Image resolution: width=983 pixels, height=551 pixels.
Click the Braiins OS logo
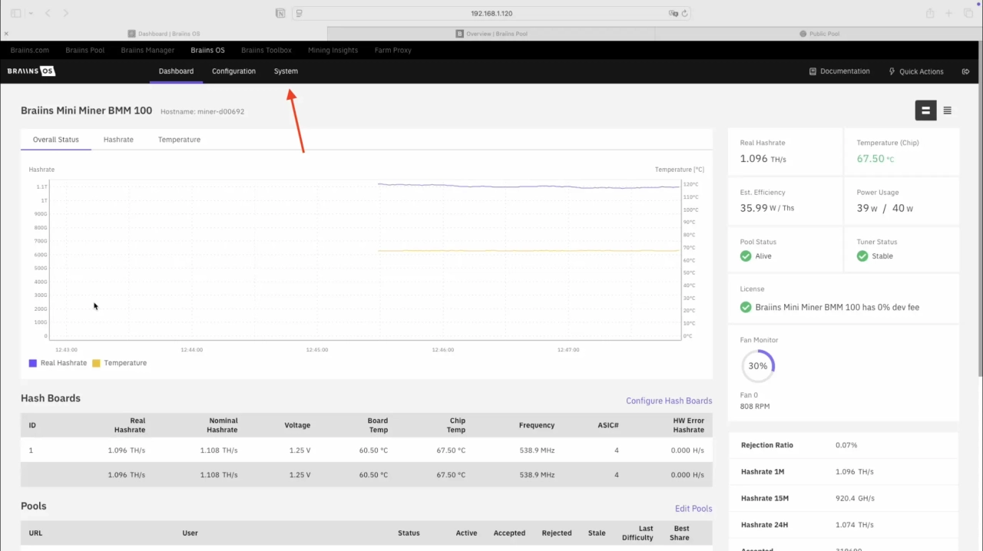[x=31, y=71]
